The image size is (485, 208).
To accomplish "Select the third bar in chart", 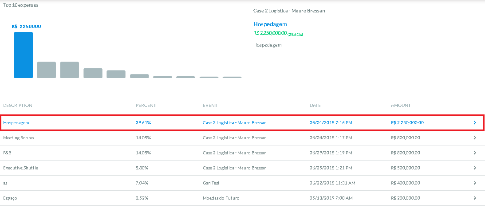I will (70, 70).
